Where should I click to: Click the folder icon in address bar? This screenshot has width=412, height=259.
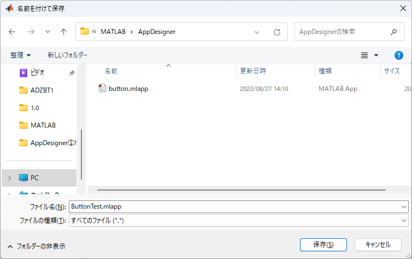(85, 31)
